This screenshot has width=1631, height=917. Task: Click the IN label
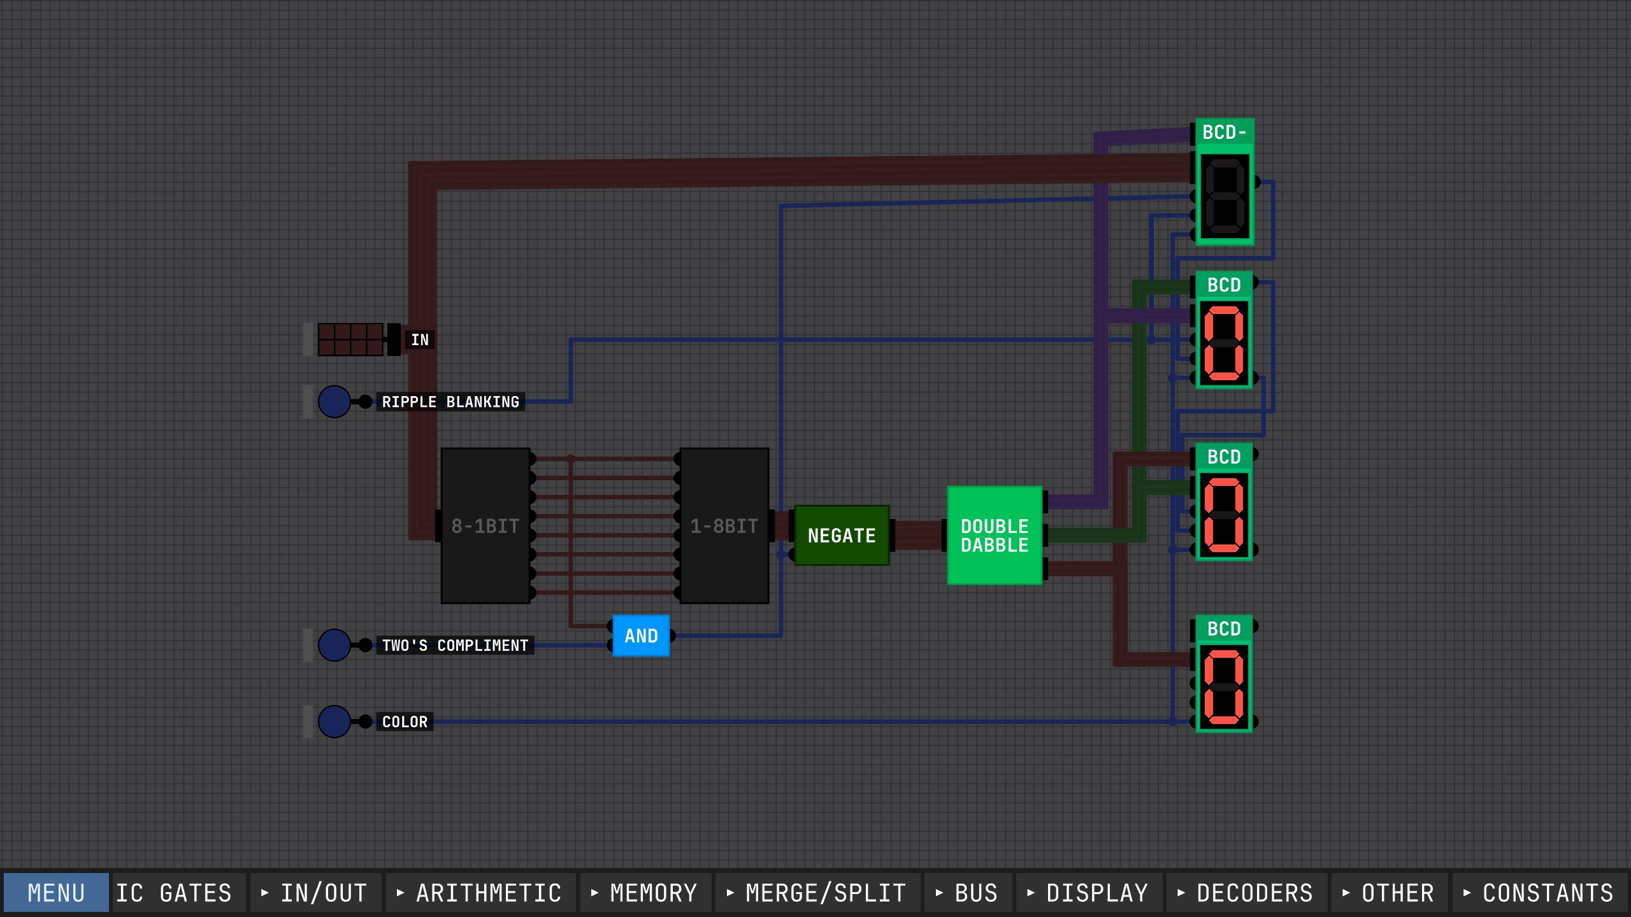click(420, 340)
